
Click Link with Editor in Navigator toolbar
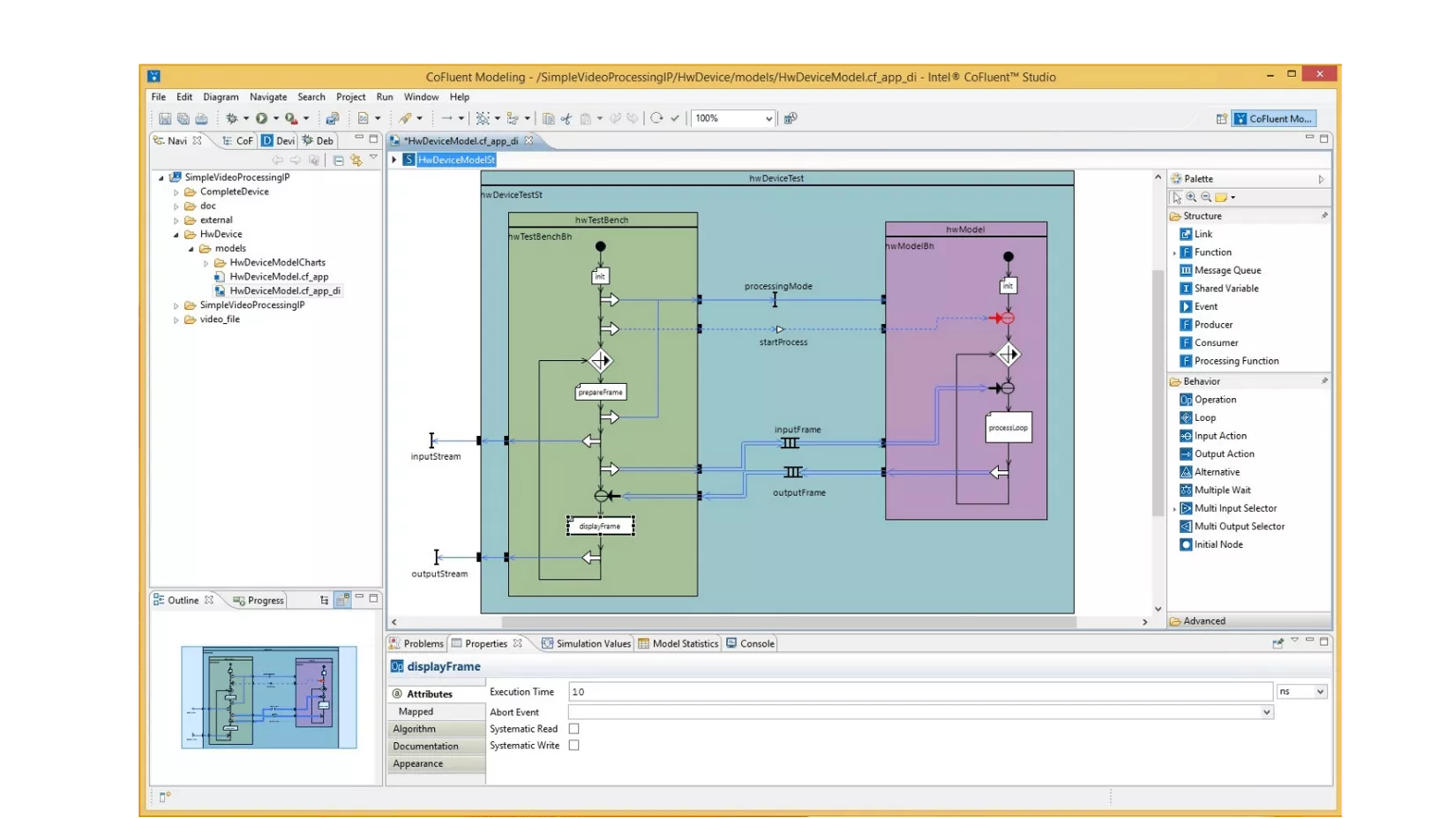356,160
